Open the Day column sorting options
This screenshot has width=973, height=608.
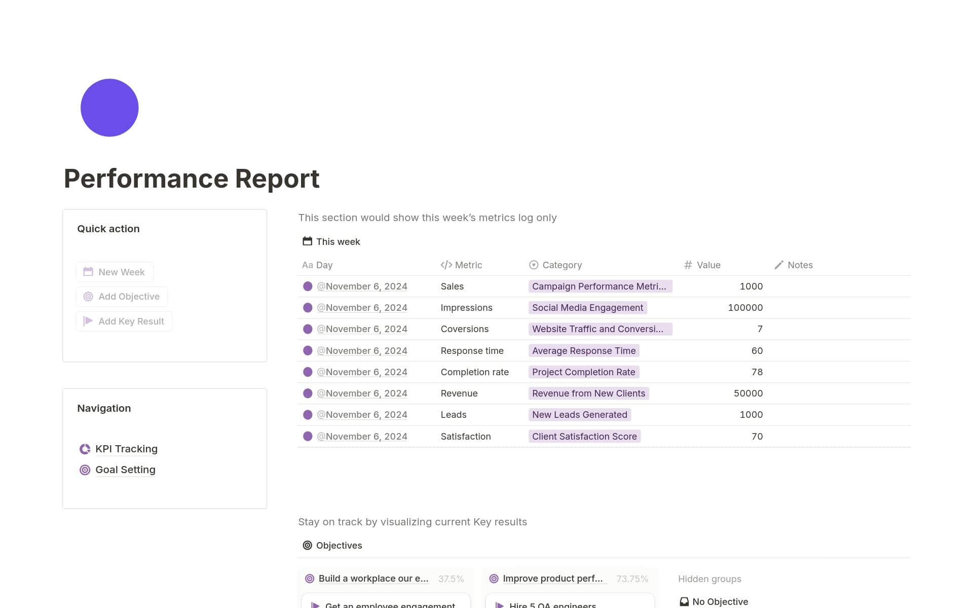(324, 265)
